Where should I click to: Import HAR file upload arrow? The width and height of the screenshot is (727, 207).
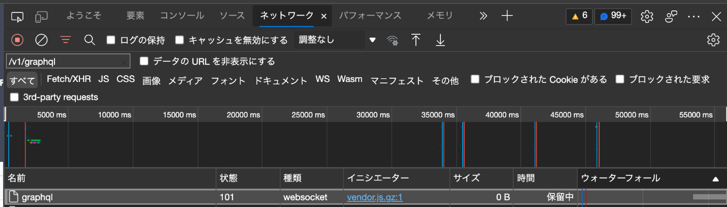click(415, 40)
